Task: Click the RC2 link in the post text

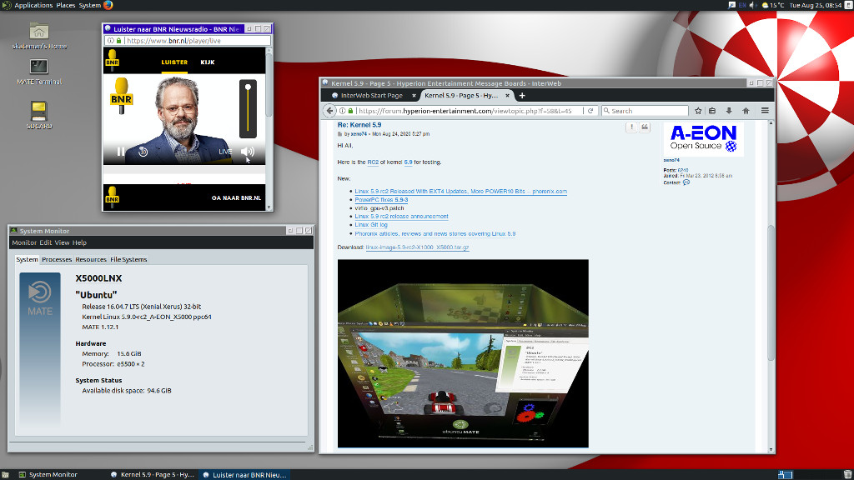Action: click(x=373, y=162)
